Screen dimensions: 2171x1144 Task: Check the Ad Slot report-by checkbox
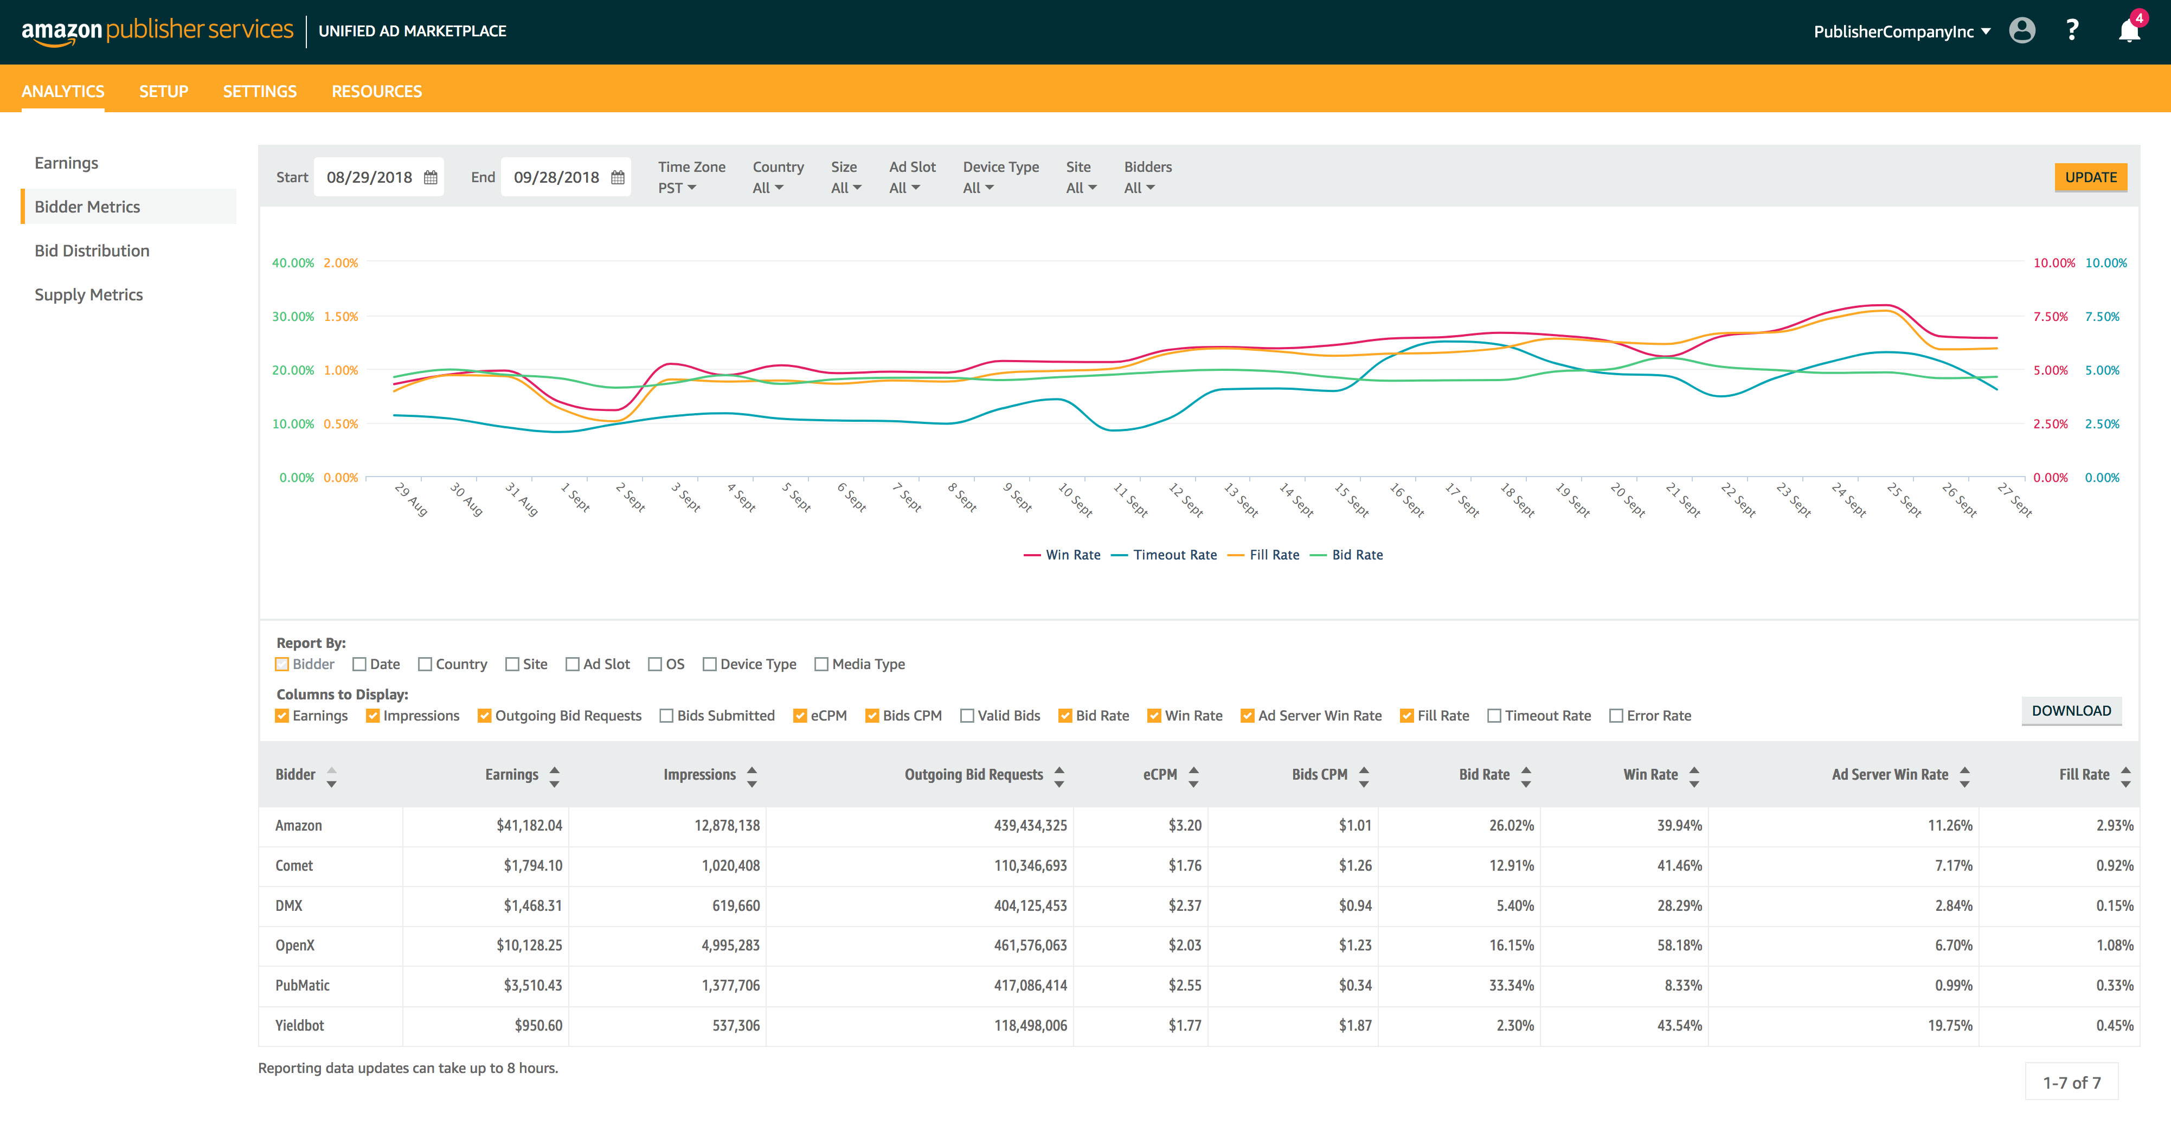click(x=573, y=664)
